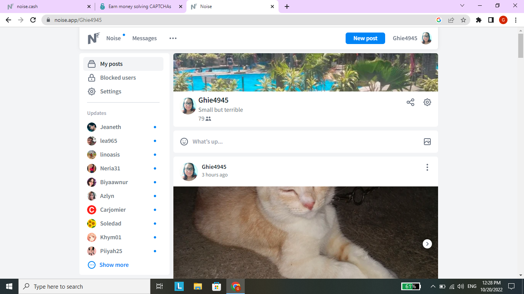The width and height of the screenshot is (524, 294).
Task: Open File Explorer from the taskbar
Action: [198, 286]
